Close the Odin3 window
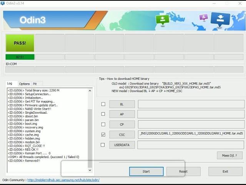 tap(240, 3)
